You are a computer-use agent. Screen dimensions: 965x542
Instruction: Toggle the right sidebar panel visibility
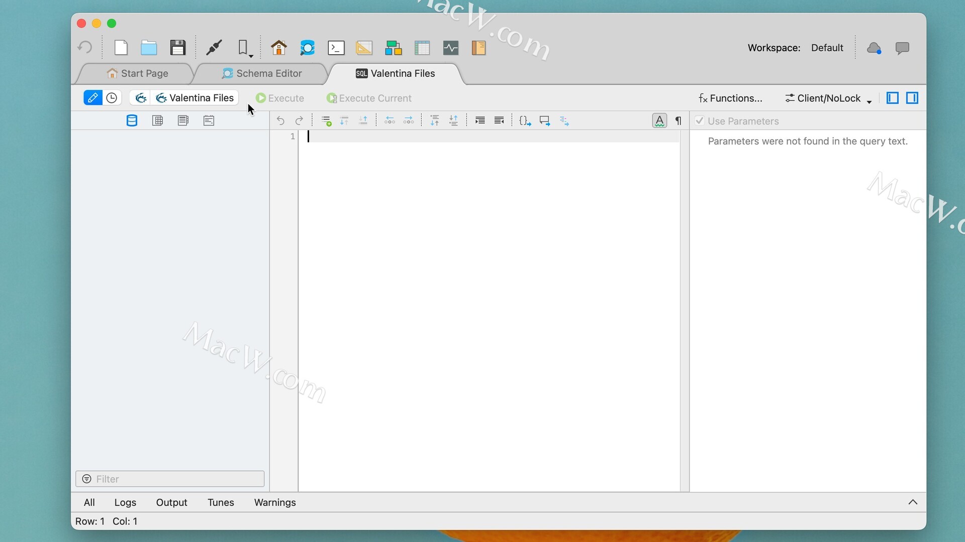[x=912, y=98]
